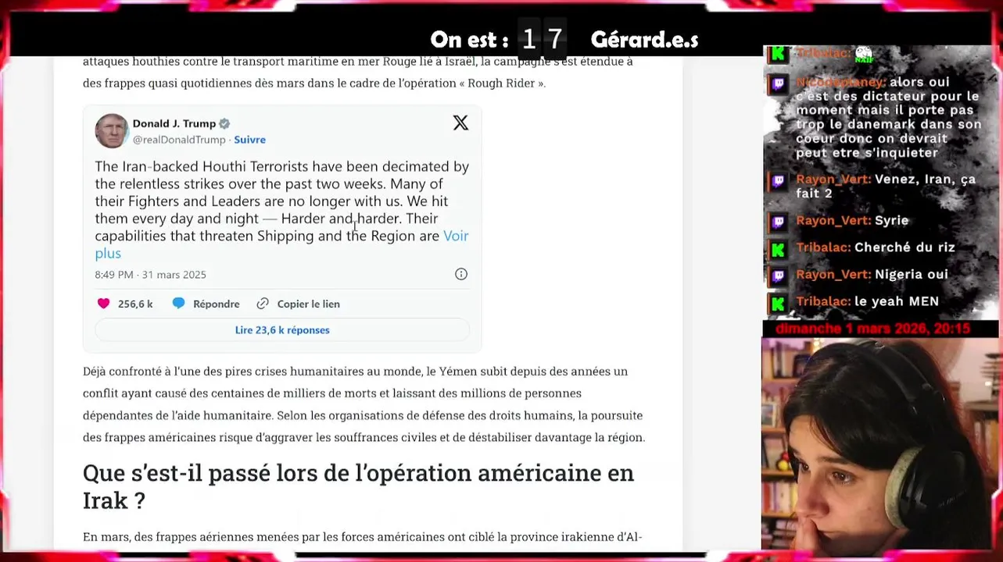The height and width of the screenshot is (562, 1003).
Task: Click the Répondre label
Action: tap(217, 304)
